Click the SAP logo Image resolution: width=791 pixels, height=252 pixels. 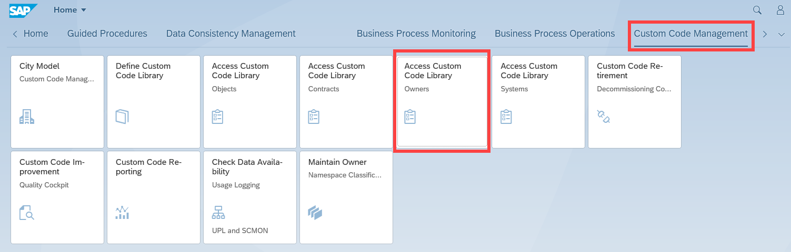point(24,10)
